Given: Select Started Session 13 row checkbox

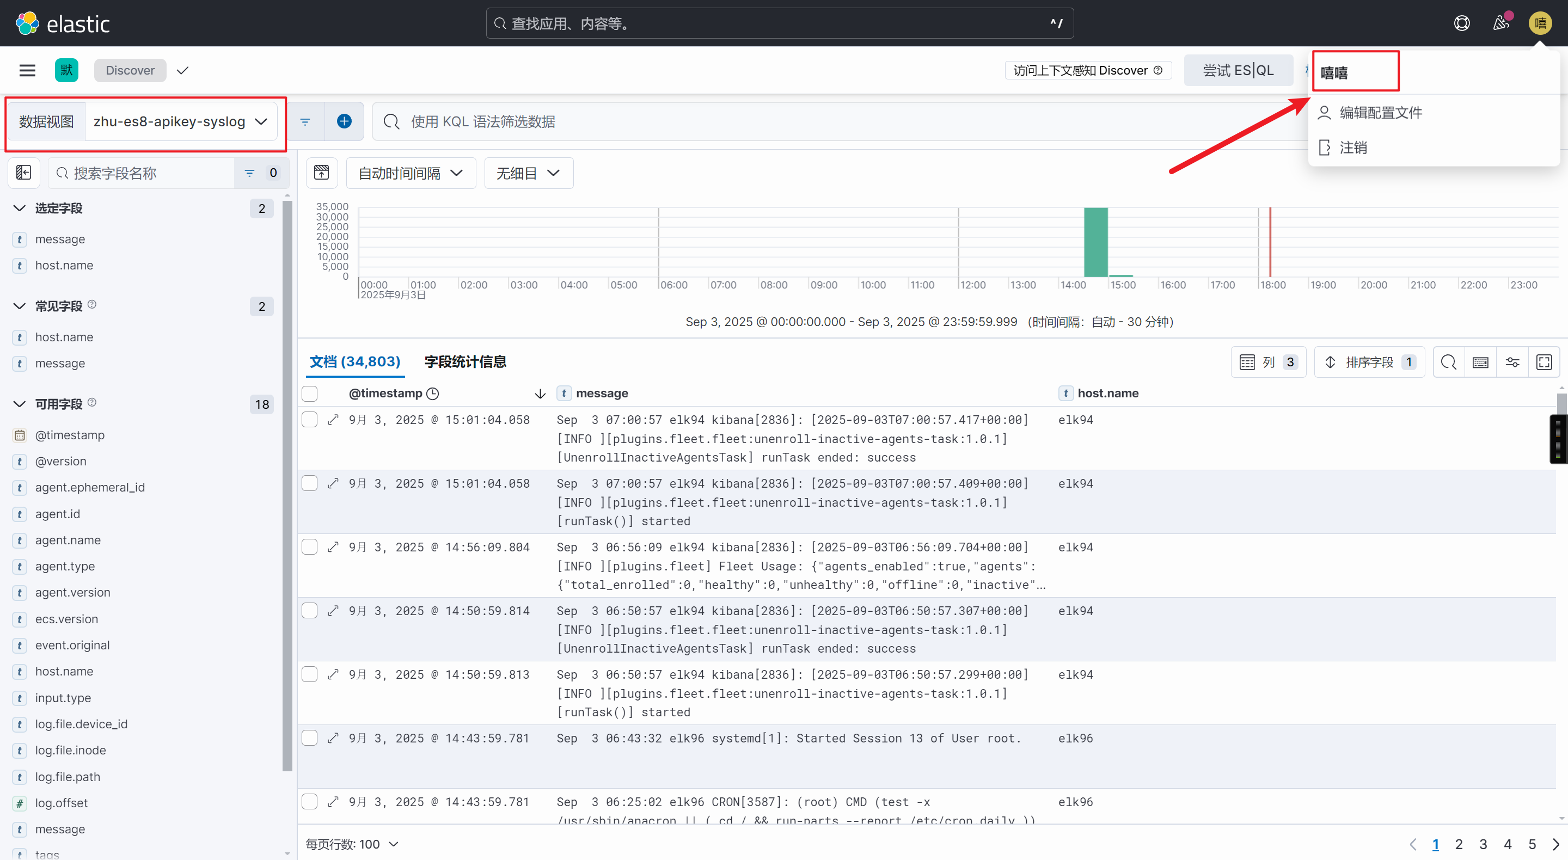Looking at the screenshot, I should pyautogui.click(x=310, y=738).
